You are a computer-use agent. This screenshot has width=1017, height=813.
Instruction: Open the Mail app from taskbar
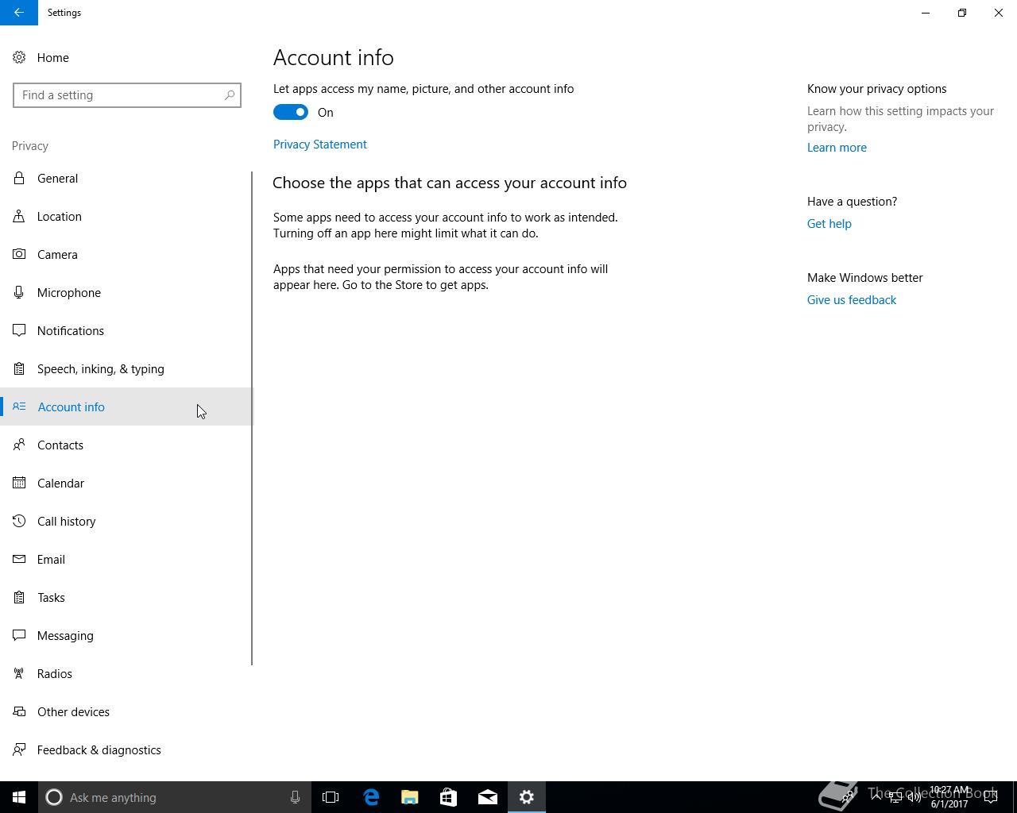coord(488,797)
